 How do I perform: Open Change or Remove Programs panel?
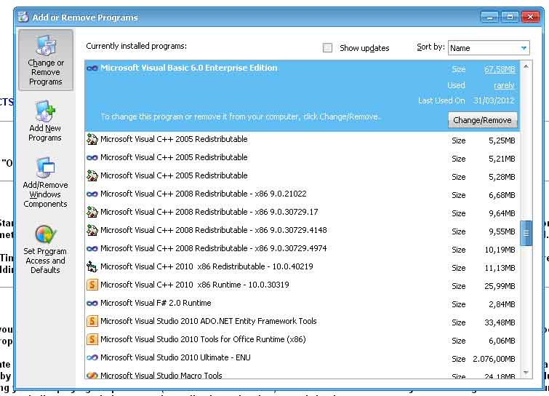click(x=46, y=60)
